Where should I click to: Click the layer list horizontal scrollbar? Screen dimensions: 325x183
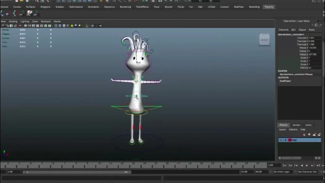pyautogui.click(x=291, y=158)
